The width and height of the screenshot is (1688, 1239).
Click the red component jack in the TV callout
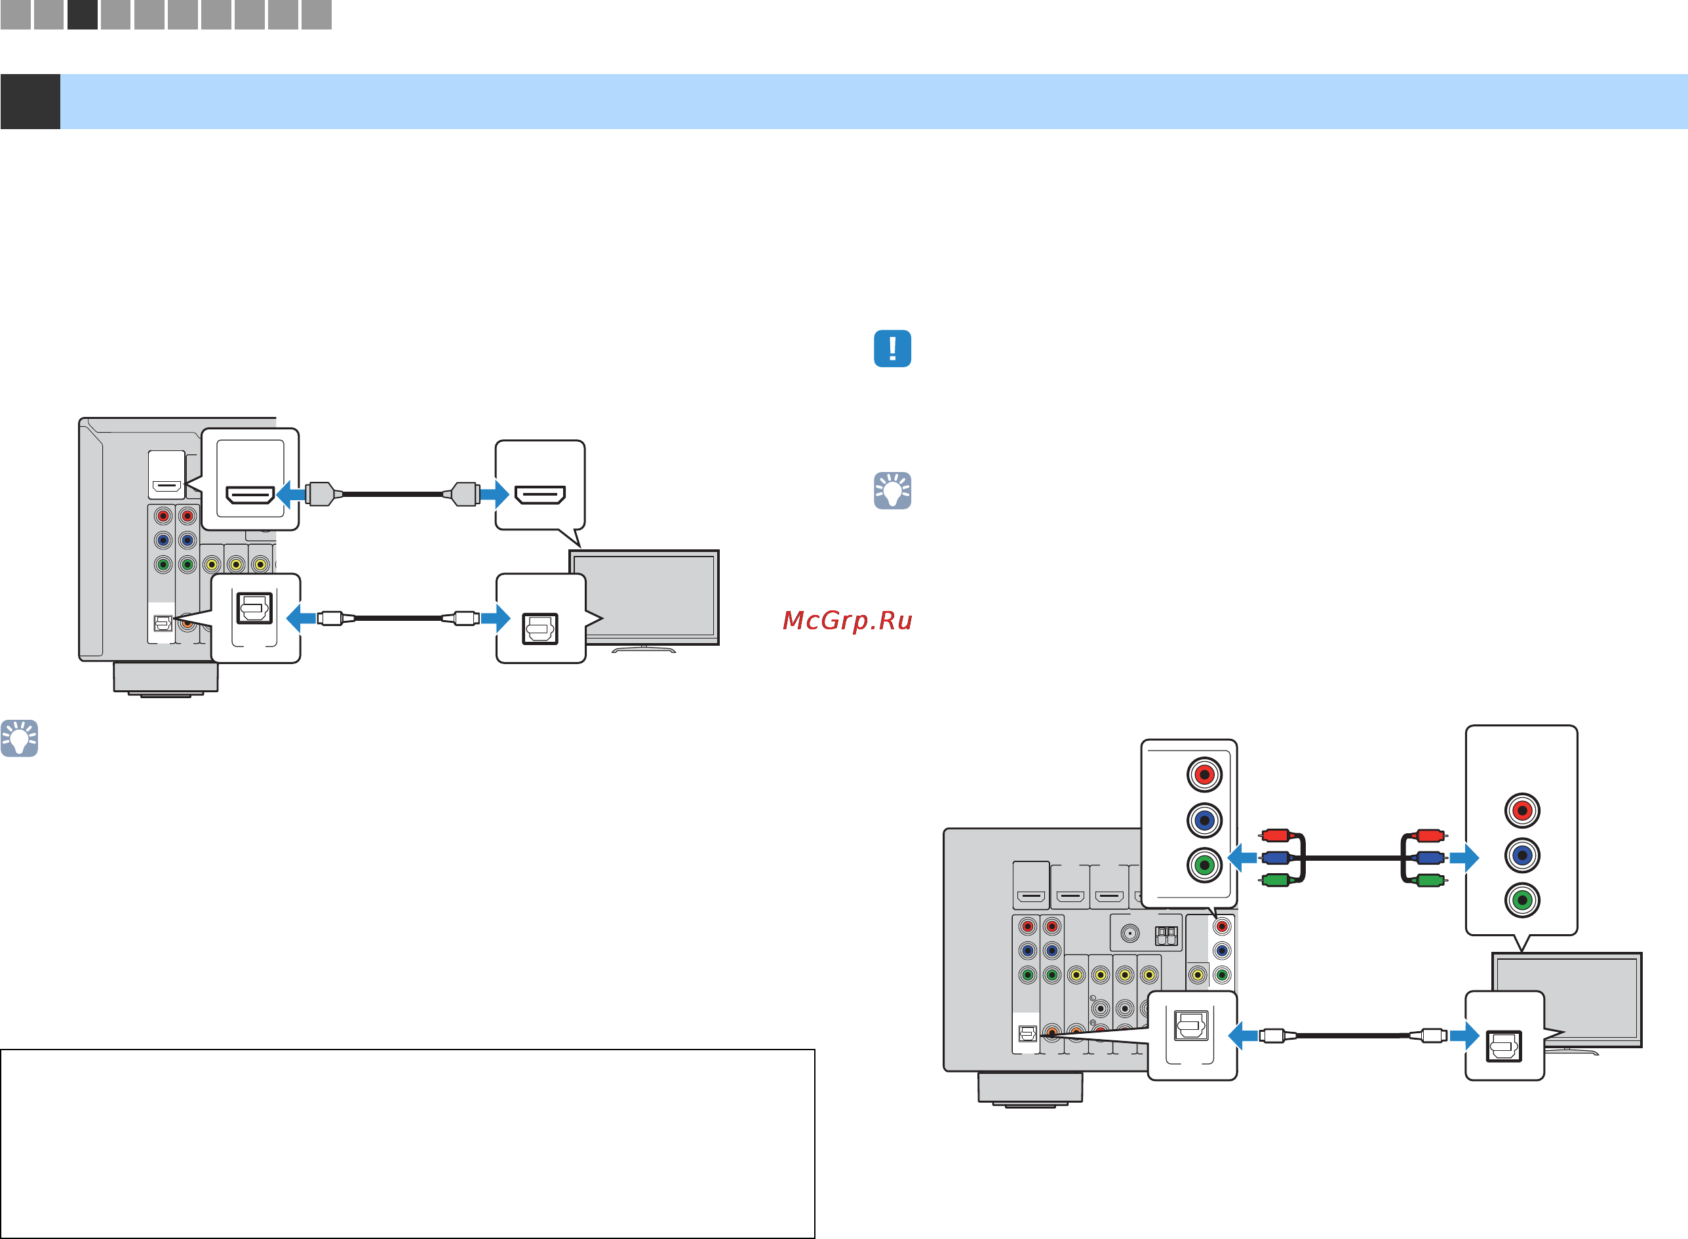1522,810
